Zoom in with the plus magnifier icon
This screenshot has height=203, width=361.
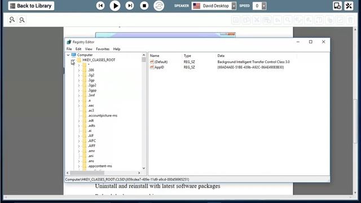tap(12, 20)
